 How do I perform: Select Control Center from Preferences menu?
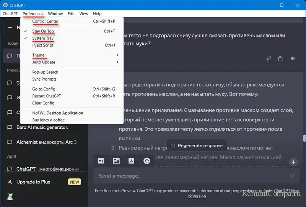[x=45, y=21]
